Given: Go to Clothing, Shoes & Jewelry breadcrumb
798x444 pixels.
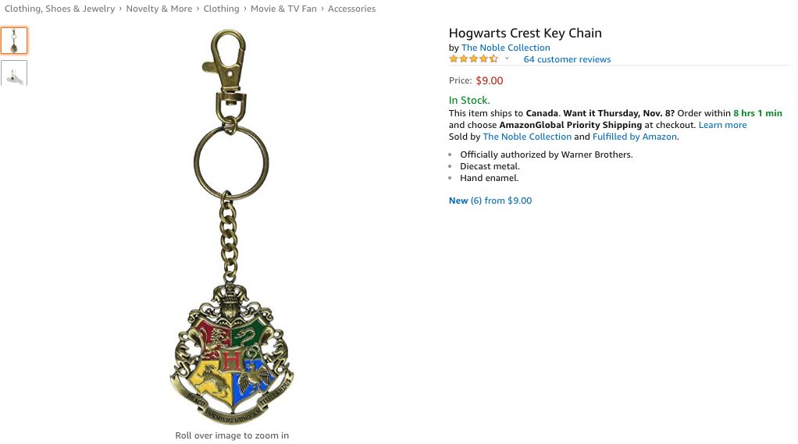Looking at the screenshot, I should pos(59,9).
